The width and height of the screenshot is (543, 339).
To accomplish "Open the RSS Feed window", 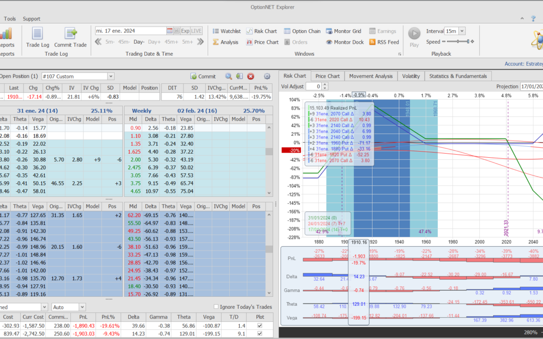I will click(x=384, y=42).
